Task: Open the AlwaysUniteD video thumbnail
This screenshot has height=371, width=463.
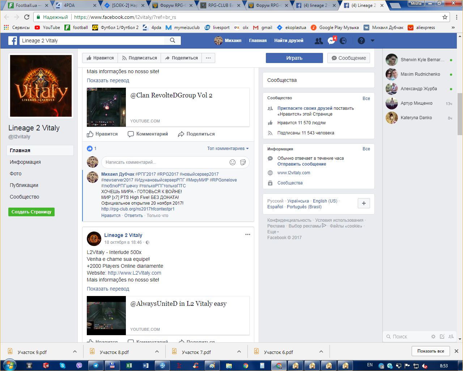Action: click(106, 316)
